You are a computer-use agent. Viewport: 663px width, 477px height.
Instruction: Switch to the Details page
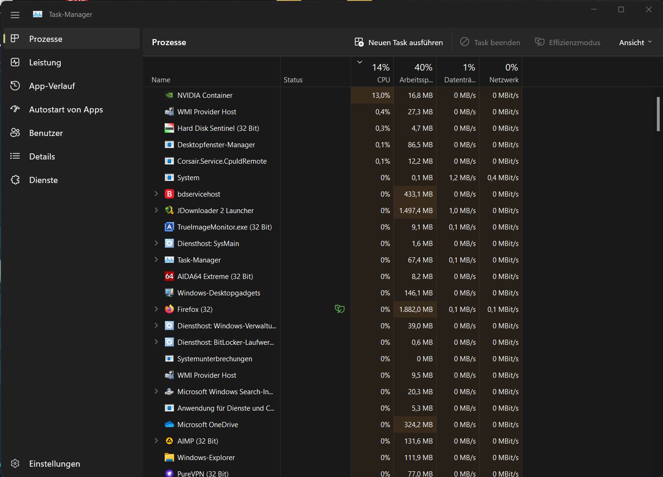[x=72, y=156]
